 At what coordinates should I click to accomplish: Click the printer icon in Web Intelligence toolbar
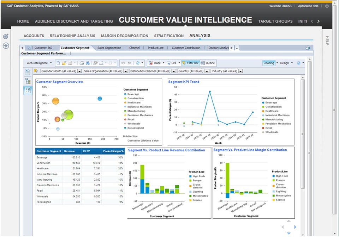tap(82, 63)
